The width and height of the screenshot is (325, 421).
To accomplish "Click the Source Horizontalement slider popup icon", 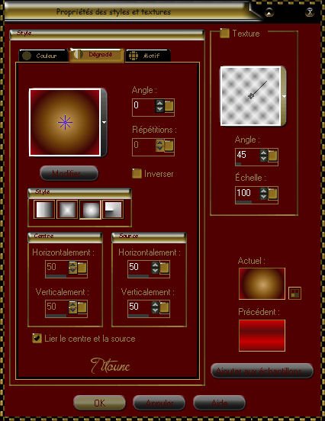I will pos(164,268).
